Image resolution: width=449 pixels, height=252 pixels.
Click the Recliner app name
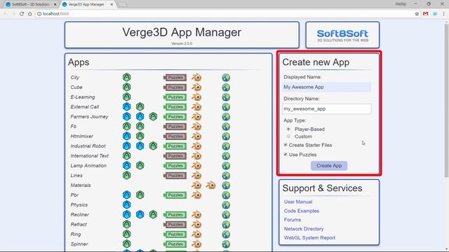(79, 215)
